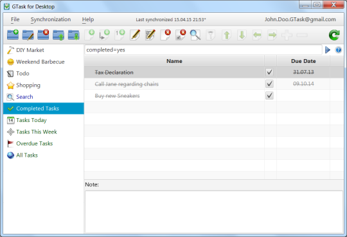Image resolution: width=347 pixels, height=237 pixels.
Task: Click the 09.10.14 due date cell
Action: coord(303,84)
